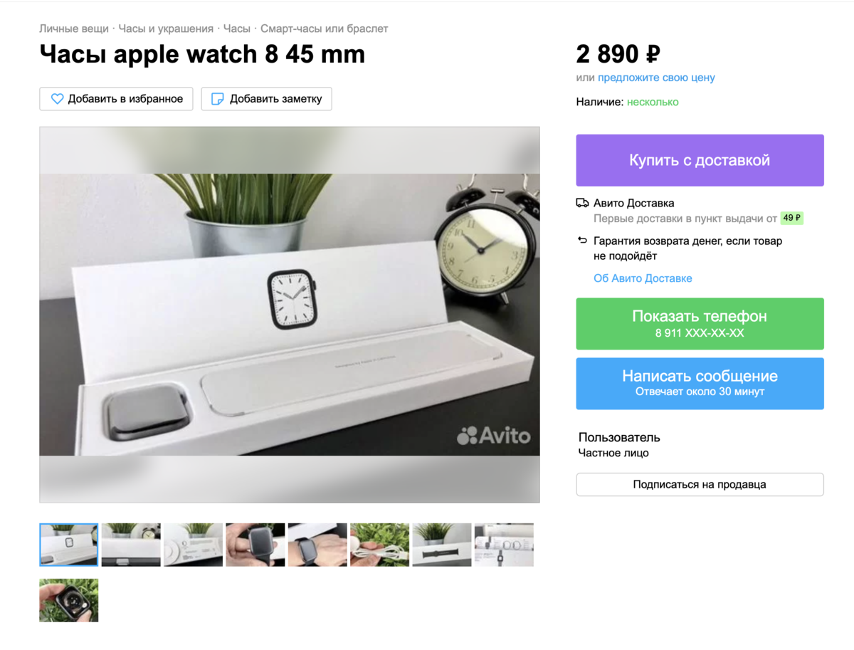The width and height of the screenshot is (854, 650).
Task: Select the second photo thumbnail
Action: pyautogui.click(x=131, y=545)
